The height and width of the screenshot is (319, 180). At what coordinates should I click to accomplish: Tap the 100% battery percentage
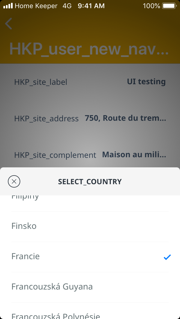[x=151, y=6]
